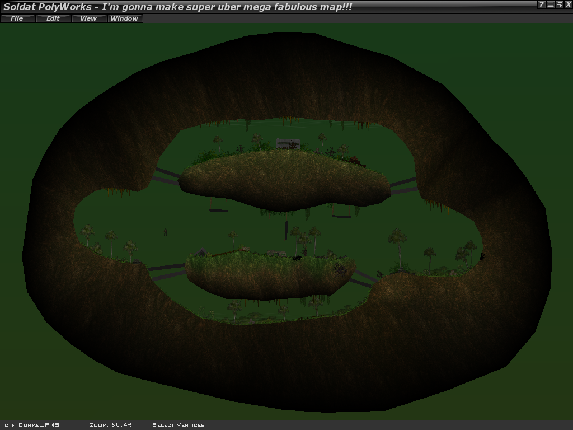Viewport: 573px width, 430px height.
Task: Click the Zoom 50,4% status indicator
Action: coord(111,425)
